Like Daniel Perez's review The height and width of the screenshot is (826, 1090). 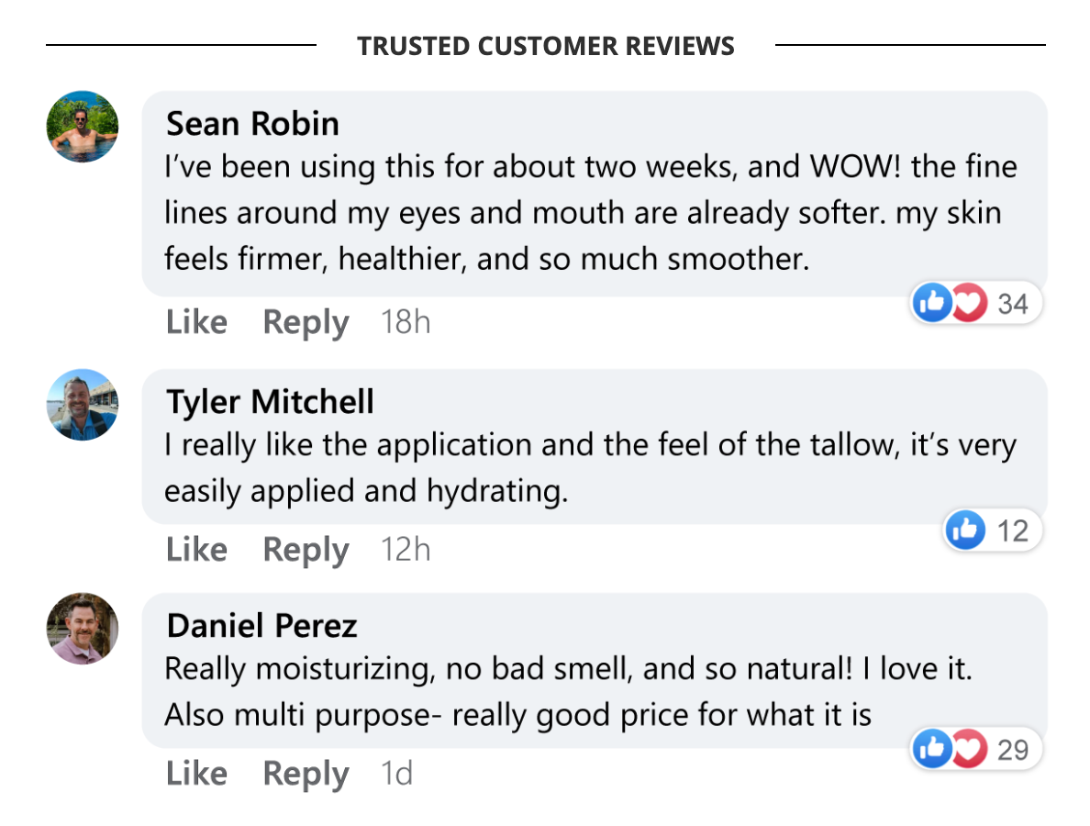coord(196,774)
